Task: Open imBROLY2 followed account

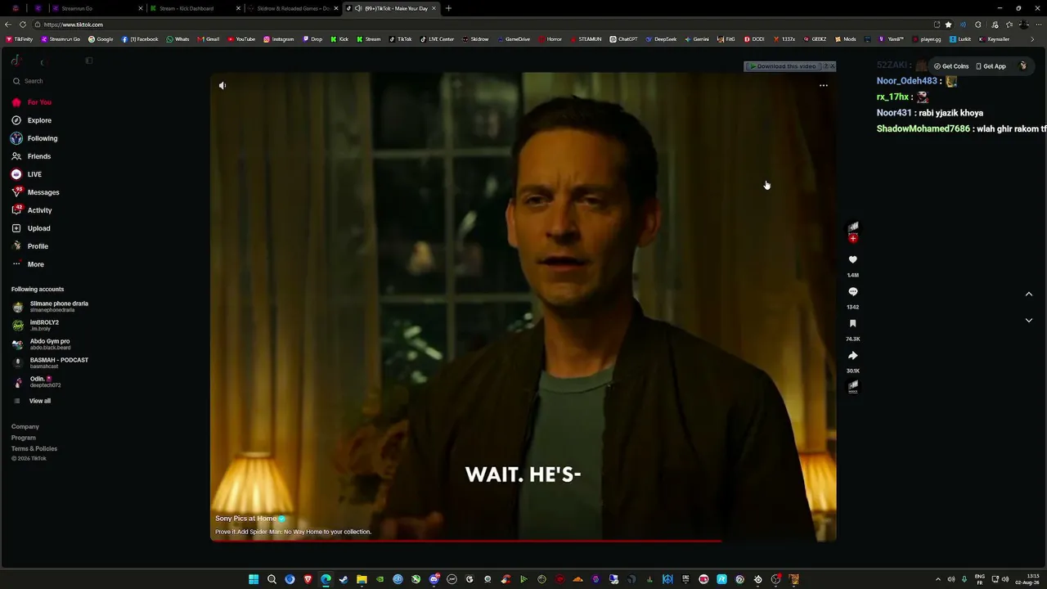Action: tap(37, 326)
